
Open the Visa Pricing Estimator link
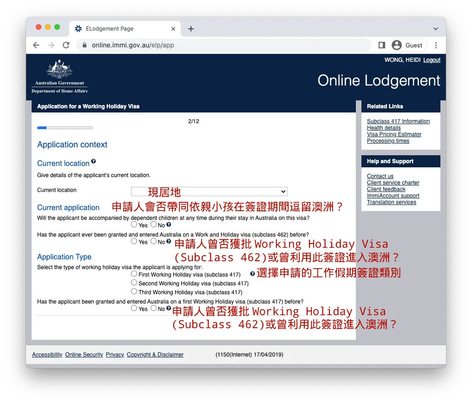(x=394, y=134)
